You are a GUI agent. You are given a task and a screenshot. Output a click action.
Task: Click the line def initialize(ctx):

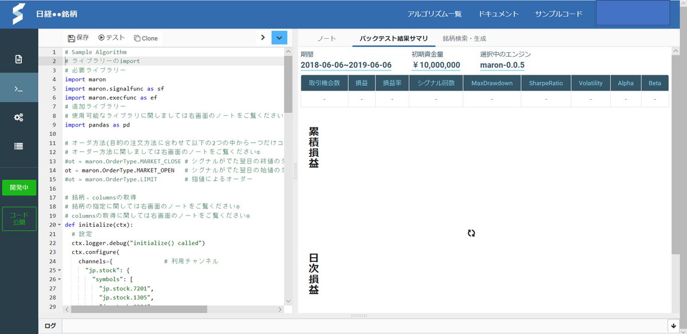tap(99, 225)
